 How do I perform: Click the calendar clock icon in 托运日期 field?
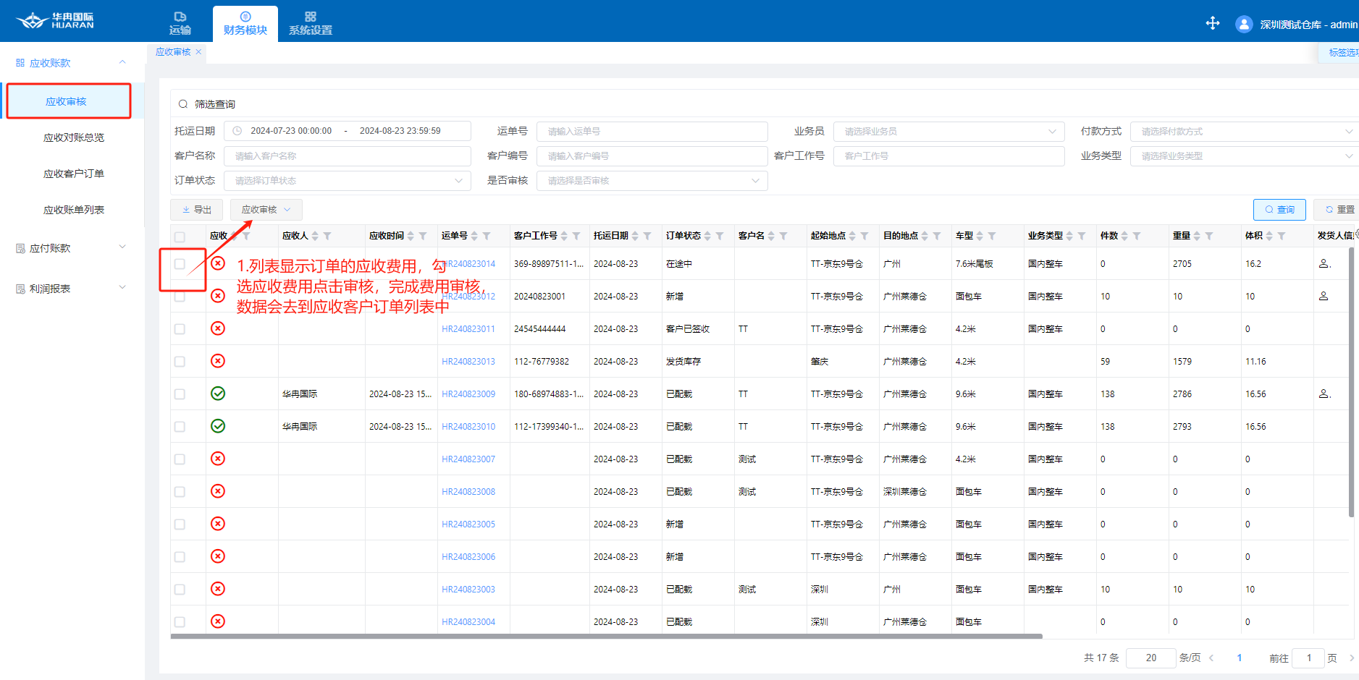click(x=237, y=131)
